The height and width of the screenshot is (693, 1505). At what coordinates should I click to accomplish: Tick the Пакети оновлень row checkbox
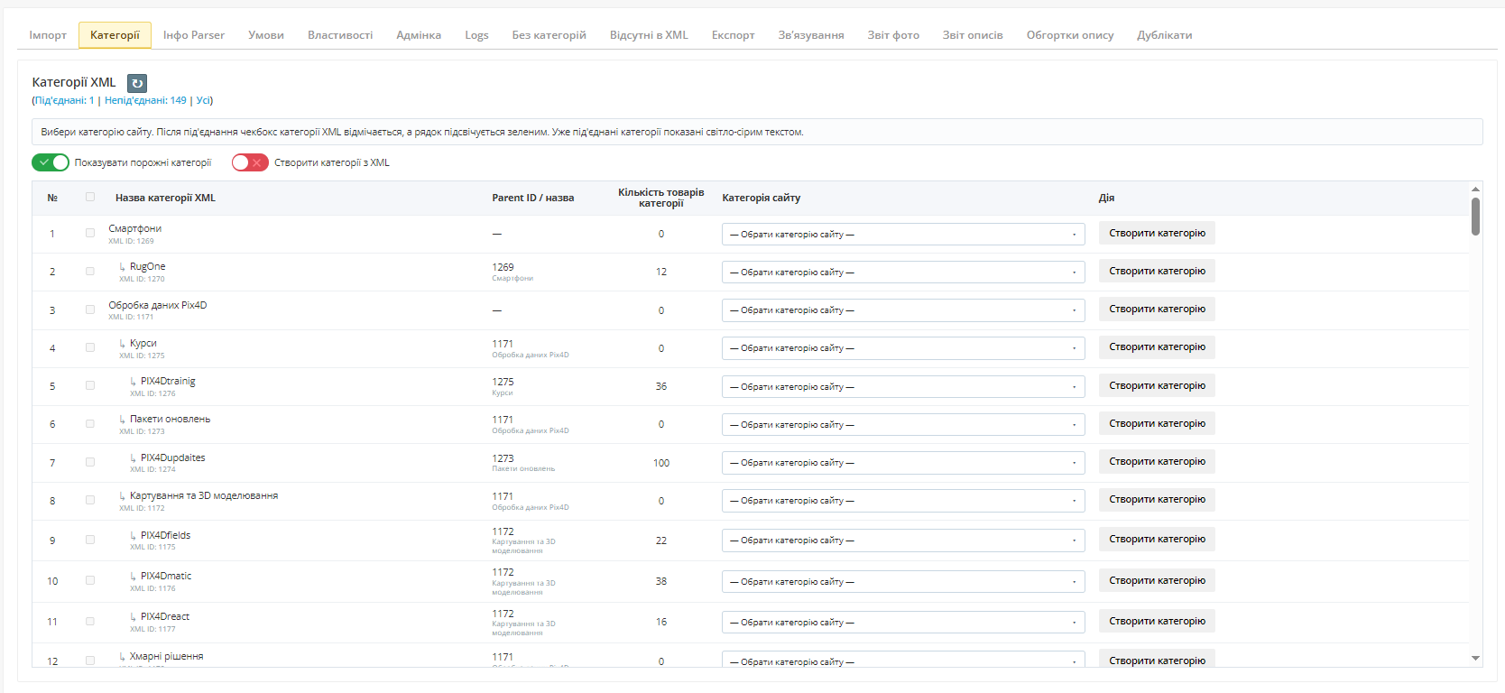(x=90, y=423)
